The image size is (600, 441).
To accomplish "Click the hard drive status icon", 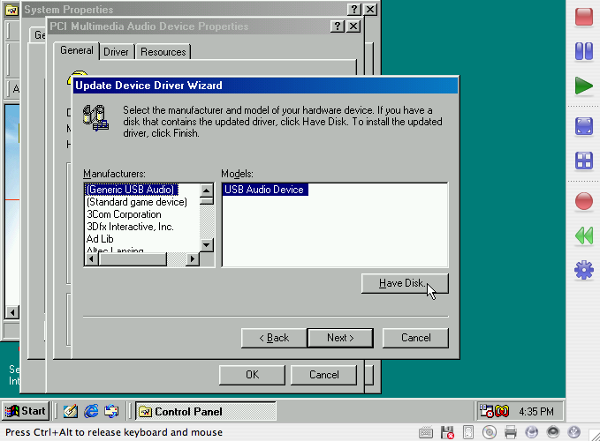I will pos(468,432).
